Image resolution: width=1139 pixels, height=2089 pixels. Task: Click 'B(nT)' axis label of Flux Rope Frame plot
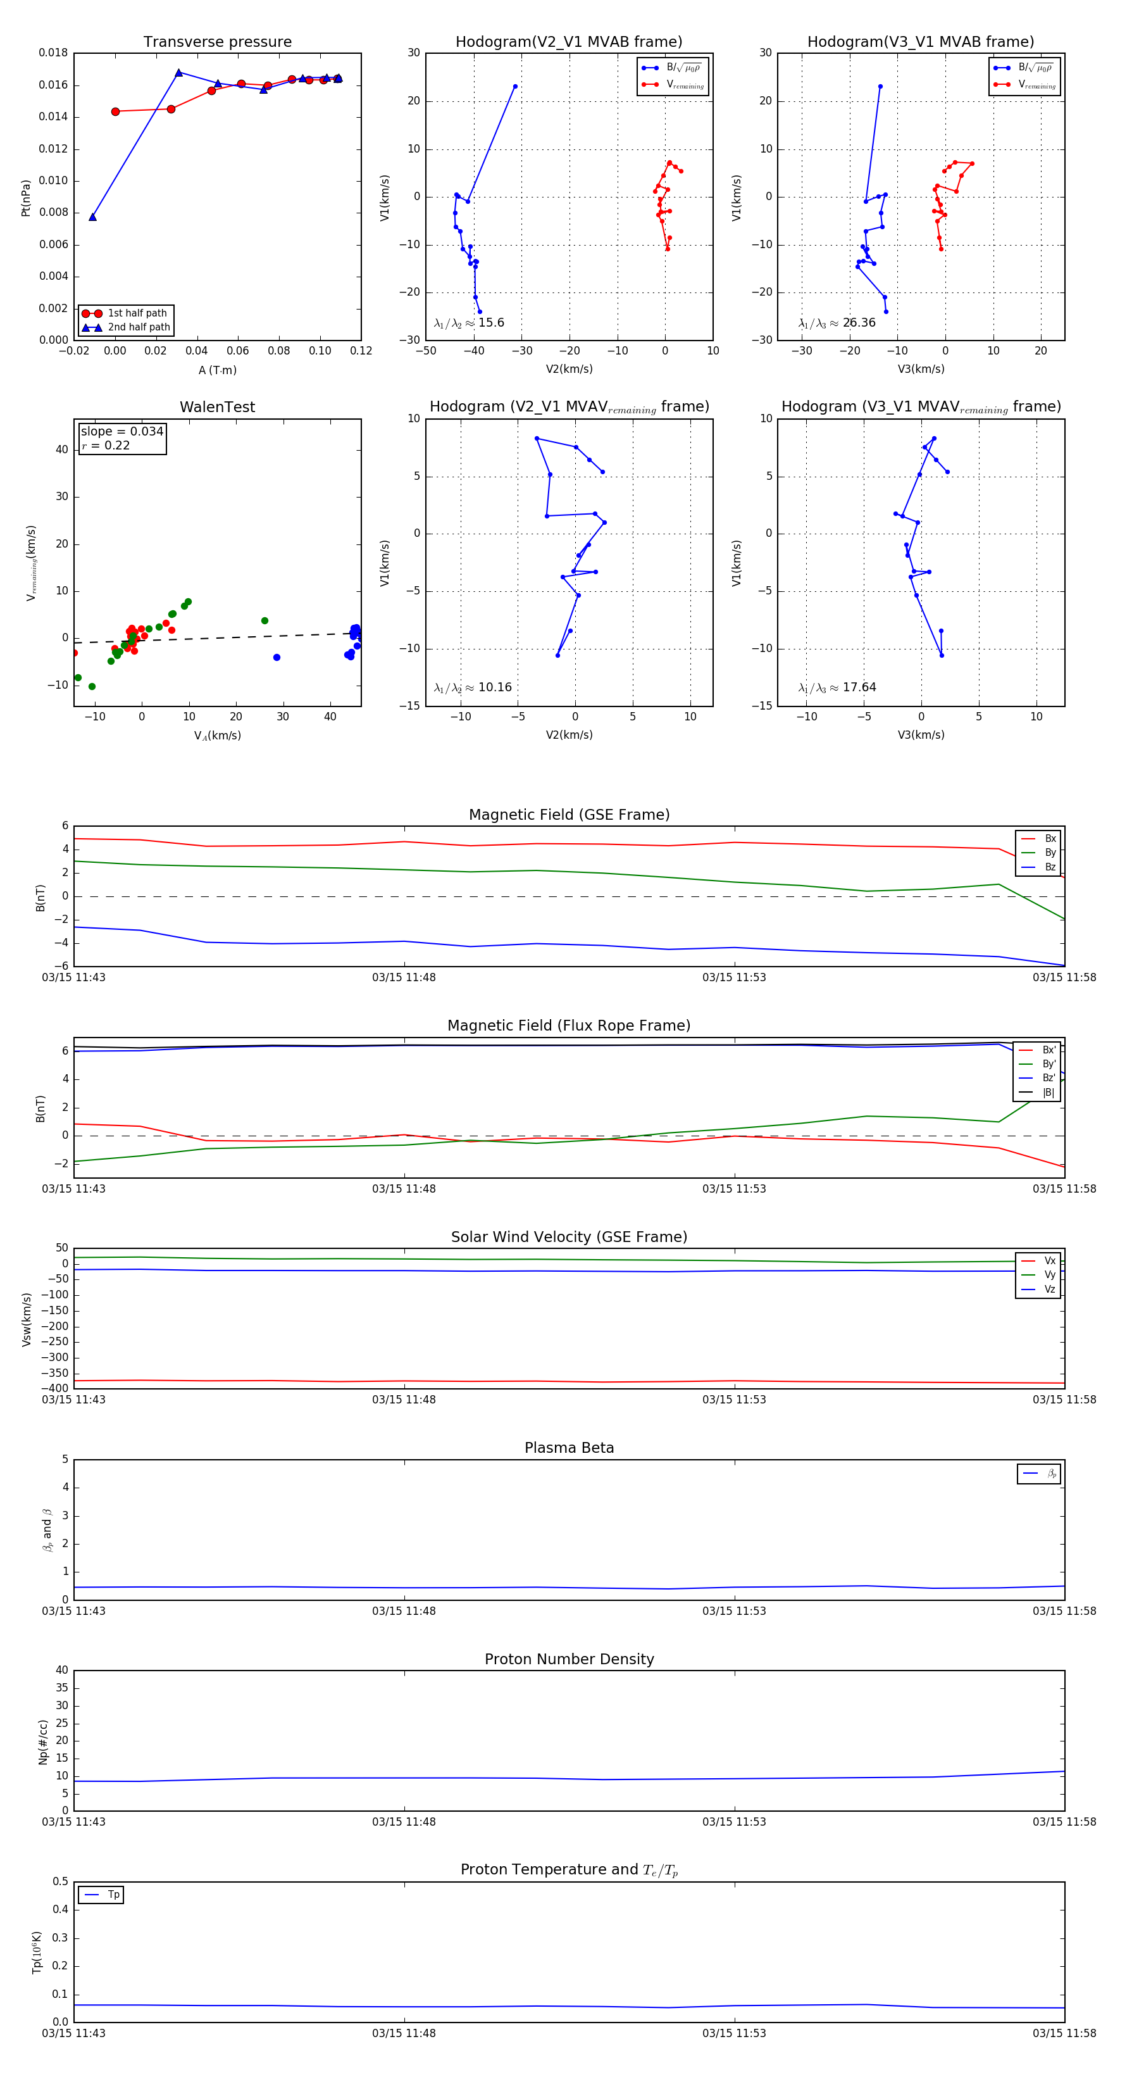(40, 1108)
